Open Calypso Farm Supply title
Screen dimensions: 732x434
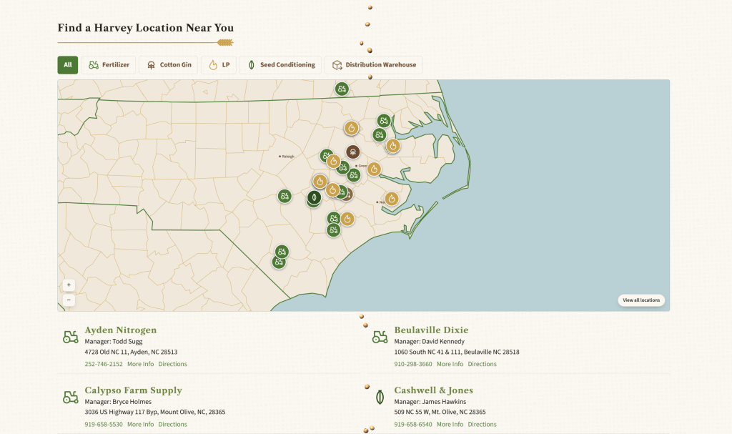pos(134,390)
